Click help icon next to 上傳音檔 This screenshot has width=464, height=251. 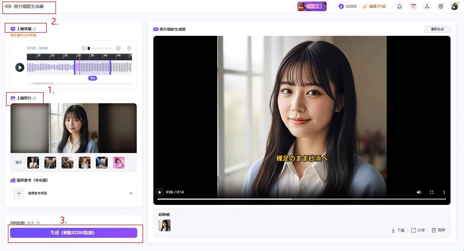(34, 29)
